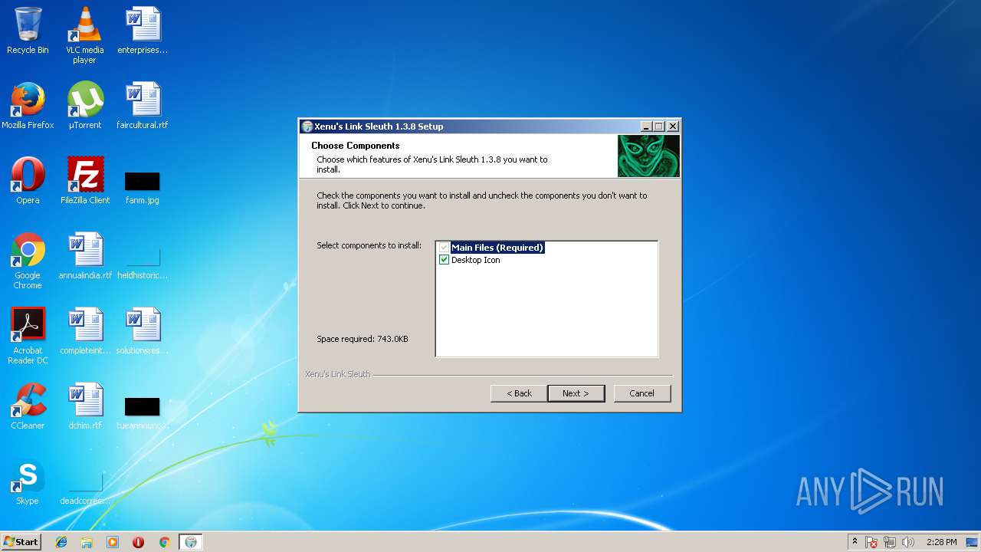Open Internet Explorer in taskbar
The image size is (981, 552).
click(x=61, y=542)
